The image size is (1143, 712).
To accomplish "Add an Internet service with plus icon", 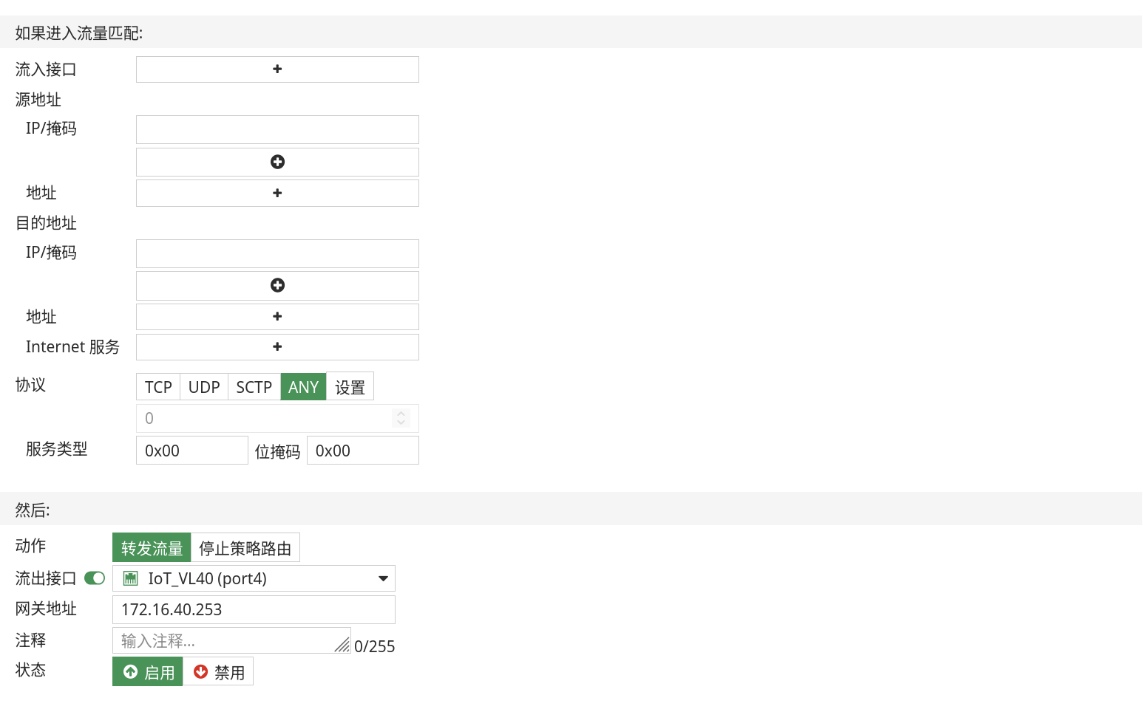I will click(x=277, y=346).
